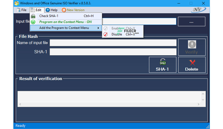Screen dimensions: 223x129
Task: Click the result box scroll up arrow
Action: click(203, 94)
